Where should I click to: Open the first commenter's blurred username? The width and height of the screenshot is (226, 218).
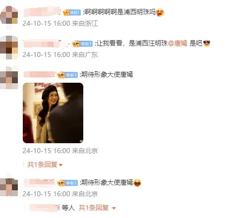42,12
